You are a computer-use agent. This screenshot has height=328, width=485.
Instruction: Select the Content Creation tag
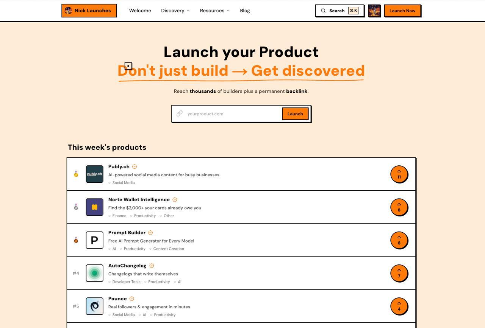click(167, 249)
